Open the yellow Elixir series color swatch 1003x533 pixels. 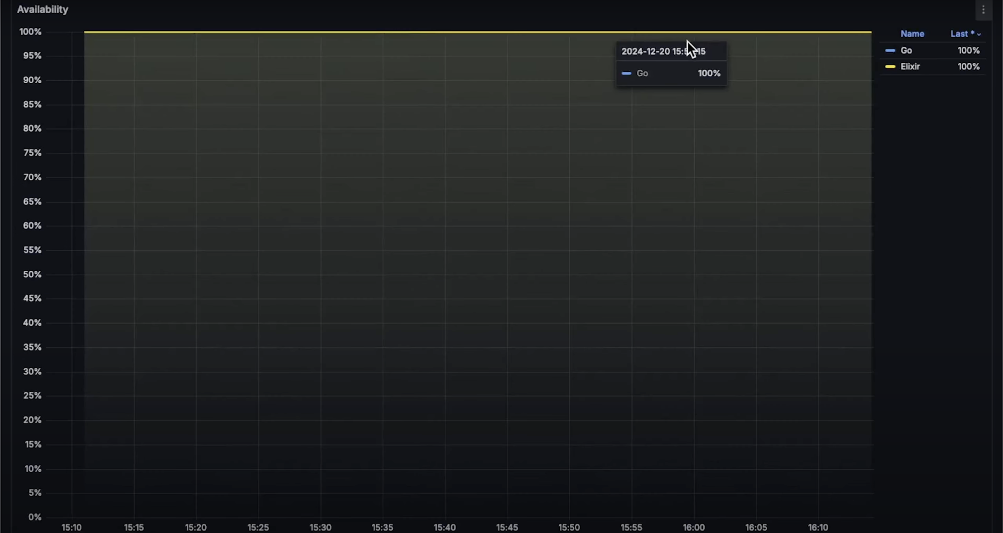890,67
